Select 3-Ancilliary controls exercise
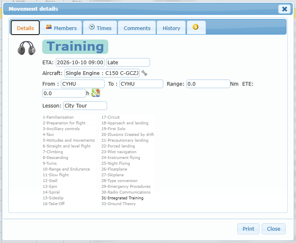Screen dimensions: 296x243 (61, 129)
